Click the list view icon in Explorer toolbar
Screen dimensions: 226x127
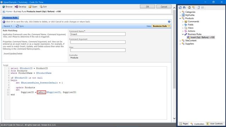pyautogui.click(x=203, y=7)
